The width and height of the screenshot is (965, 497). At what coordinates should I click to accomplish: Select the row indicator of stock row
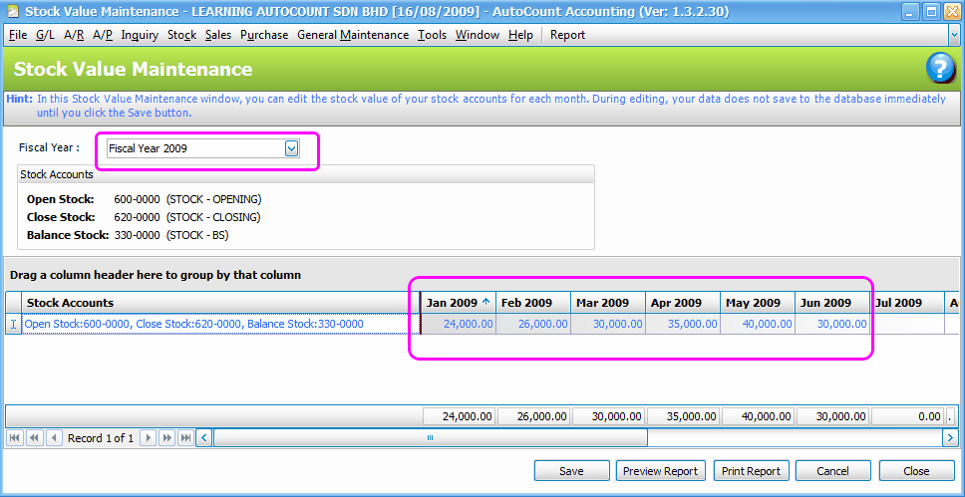13,324
